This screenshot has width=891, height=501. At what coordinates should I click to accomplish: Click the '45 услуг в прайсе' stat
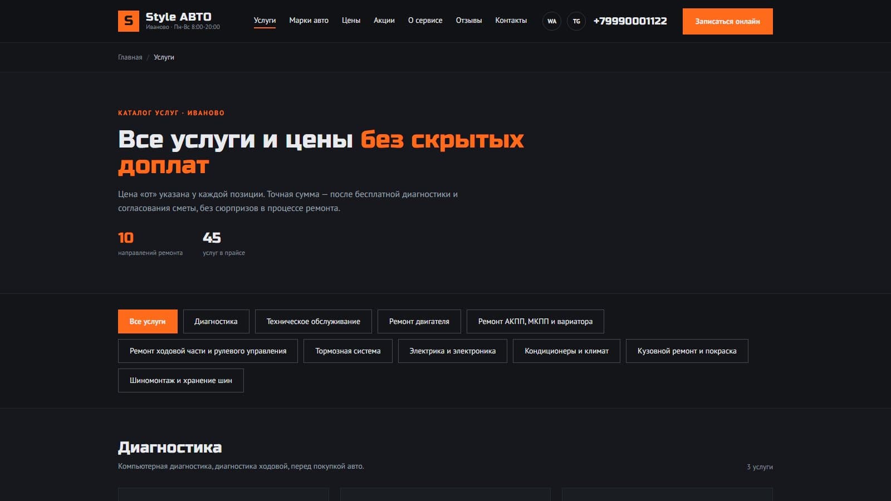pos(224,244)
